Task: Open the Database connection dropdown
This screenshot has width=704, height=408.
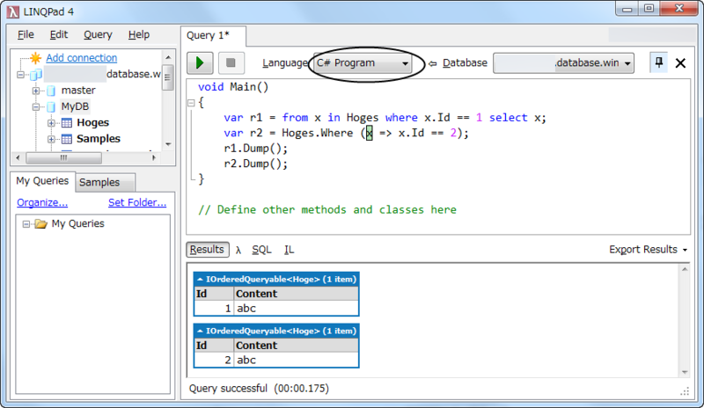Action: (x=563, y=62)
